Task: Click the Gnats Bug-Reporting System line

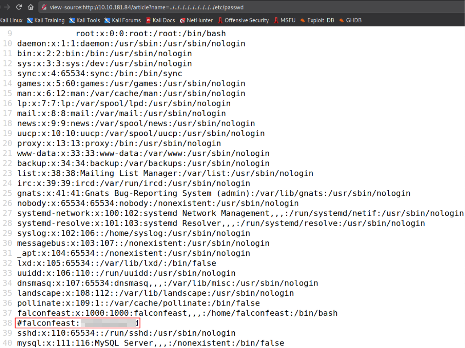Action: (x=214, y=193)
